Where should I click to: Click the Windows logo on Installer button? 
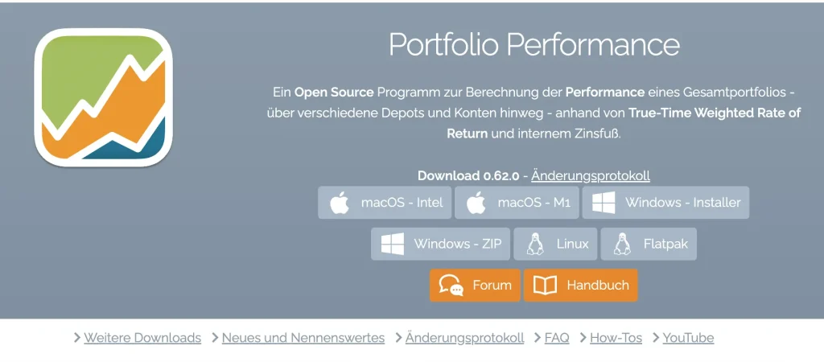tap(604, 203)
